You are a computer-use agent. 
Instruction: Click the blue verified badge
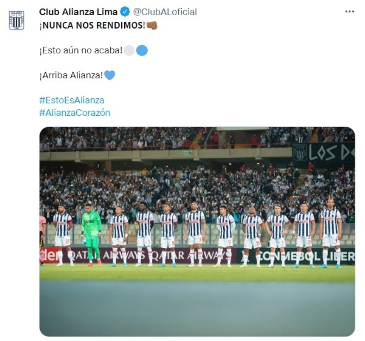tap(125, 12)
